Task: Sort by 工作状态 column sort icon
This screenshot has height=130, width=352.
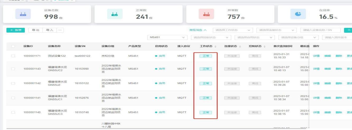Action: 215,46
